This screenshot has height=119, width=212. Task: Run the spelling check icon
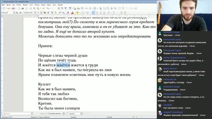(62, 9)
